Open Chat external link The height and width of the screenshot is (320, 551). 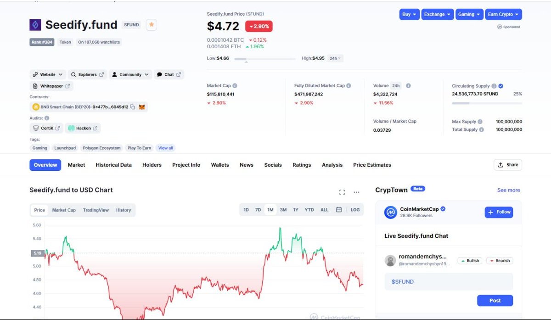[x=169, y=74]
